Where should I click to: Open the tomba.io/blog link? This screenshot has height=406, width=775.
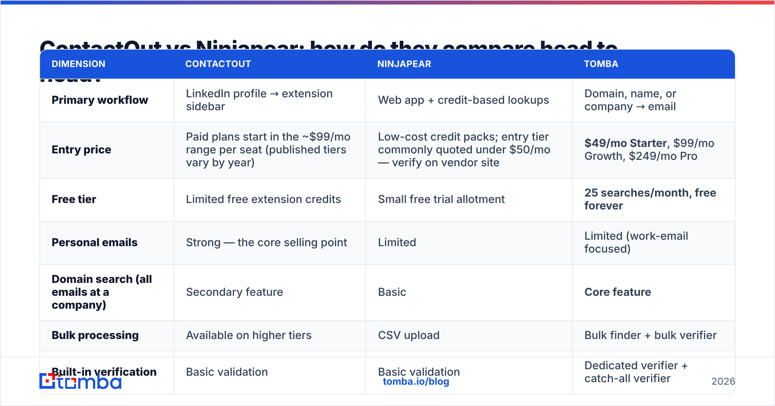[416, 382]
